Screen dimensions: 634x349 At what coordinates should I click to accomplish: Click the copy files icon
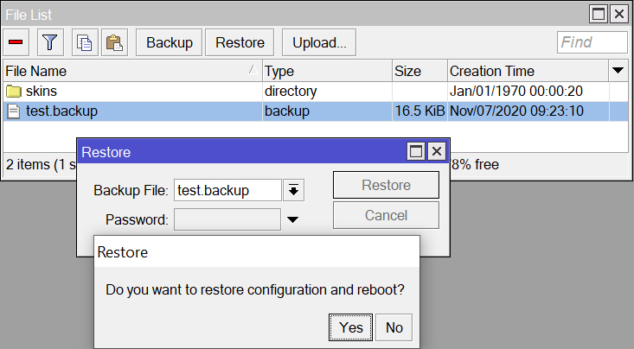tap(85, 42)
